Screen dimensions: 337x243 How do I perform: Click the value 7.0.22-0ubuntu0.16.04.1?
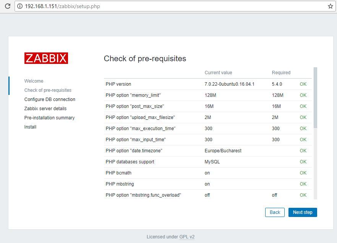[229, 84]
